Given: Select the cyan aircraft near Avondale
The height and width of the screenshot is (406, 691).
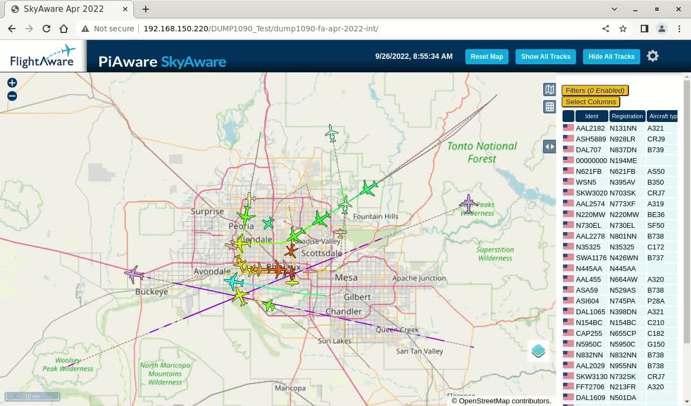Looking at the screenshot, I should pos(234,281).
